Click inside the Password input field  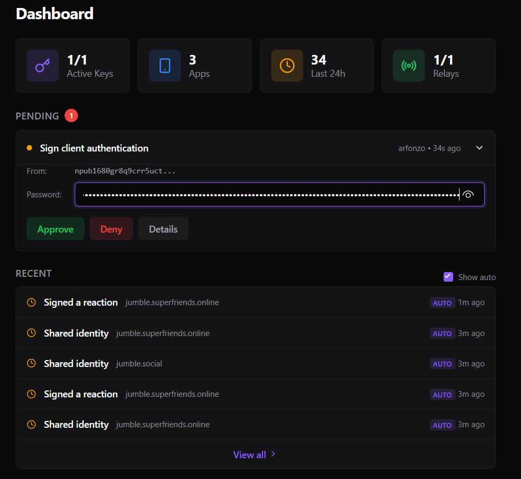coord(267,195)
